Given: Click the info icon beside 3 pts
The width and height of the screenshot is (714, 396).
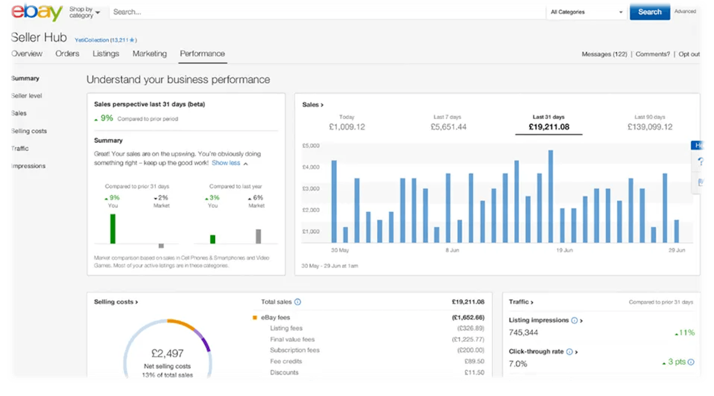Looking at the screenshot, I should [x=691, y=362].
